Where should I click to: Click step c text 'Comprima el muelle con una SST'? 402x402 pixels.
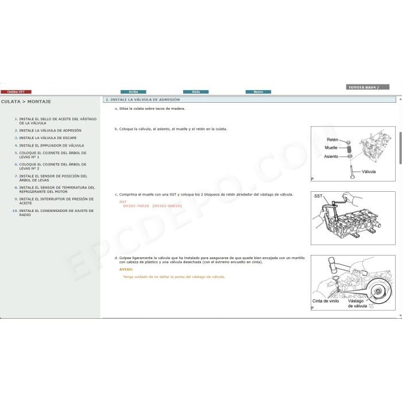206,195
